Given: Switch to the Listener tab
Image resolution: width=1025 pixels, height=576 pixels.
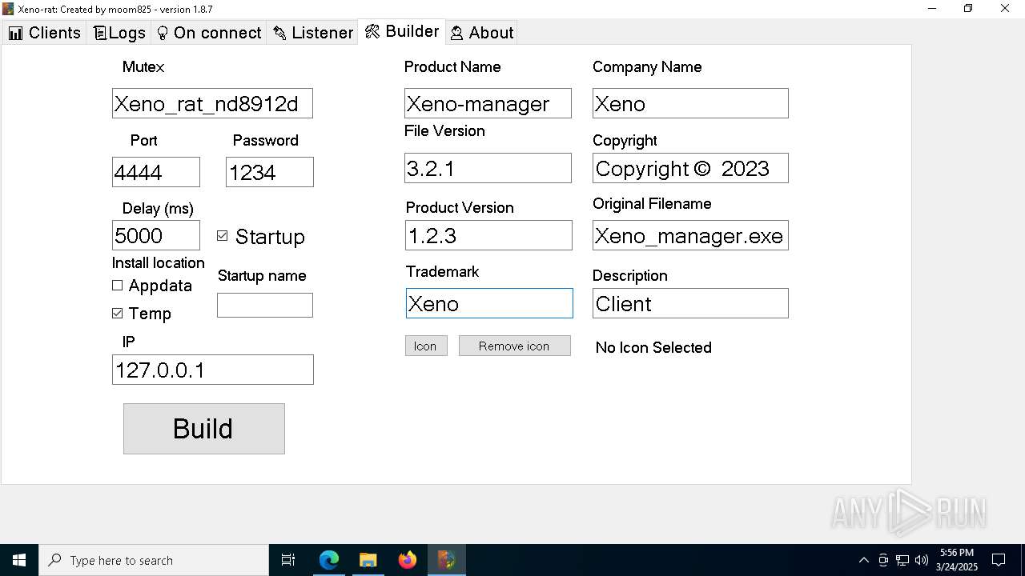Looking at the screenshot, I should tap(312, 33).
